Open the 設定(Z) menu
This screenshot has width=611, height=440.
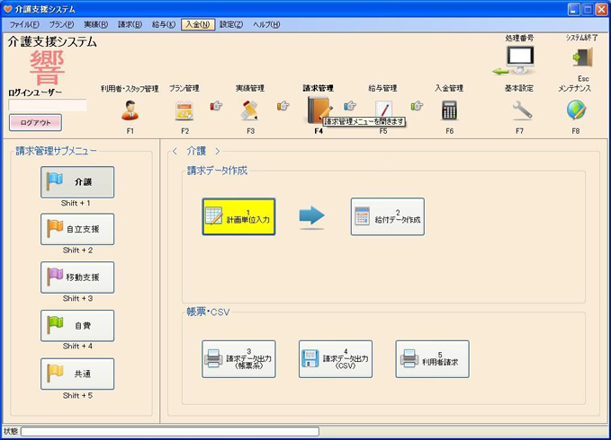point(232,24)
